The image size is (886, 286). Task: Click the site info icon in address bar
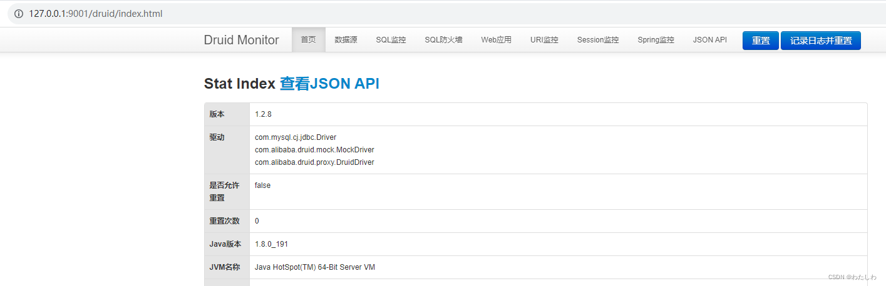18,13
